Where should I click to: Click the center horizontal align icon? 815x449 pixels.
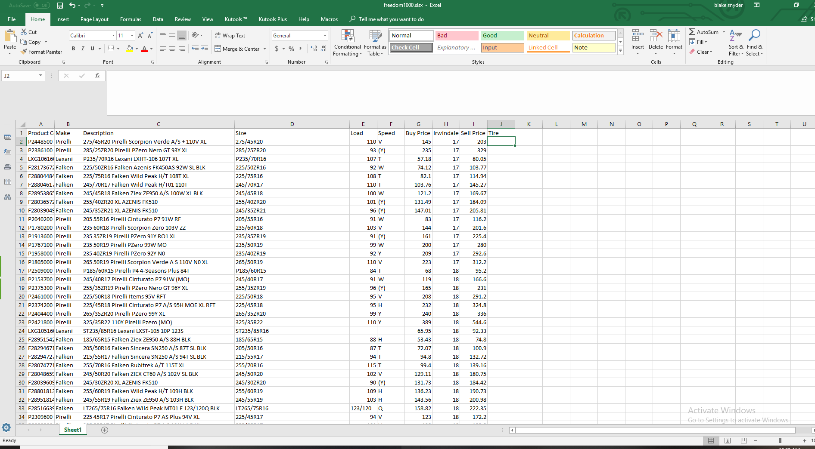172,49
